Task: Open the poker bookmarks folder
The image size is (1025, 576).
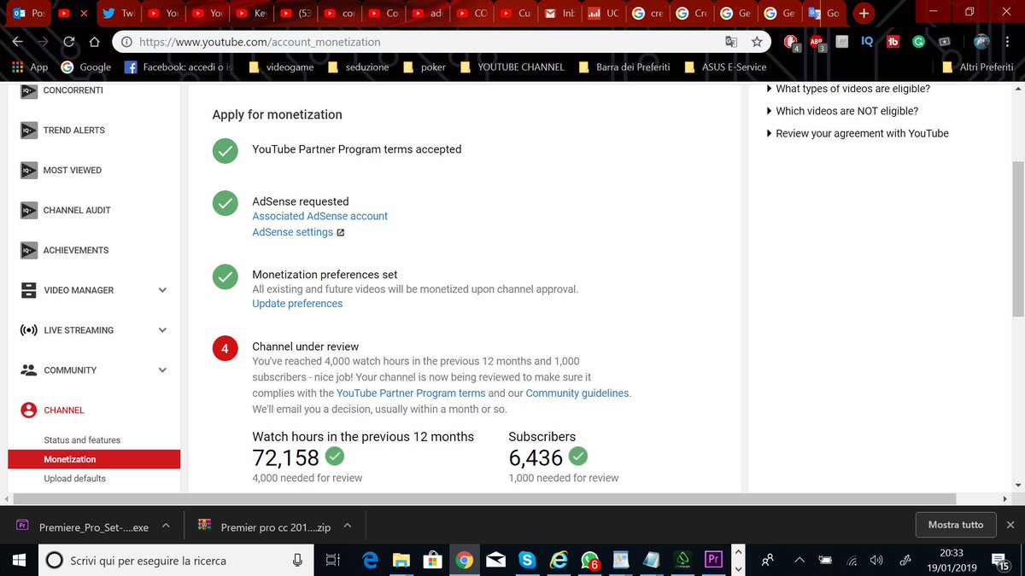Action: 425,67
